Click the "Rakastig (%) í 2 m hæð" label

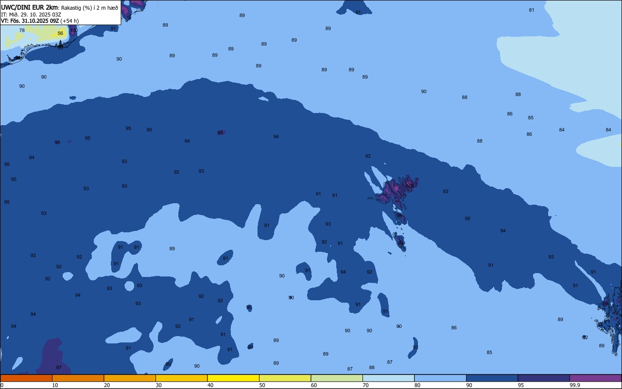pyautogui.click(x=89, y=8)
